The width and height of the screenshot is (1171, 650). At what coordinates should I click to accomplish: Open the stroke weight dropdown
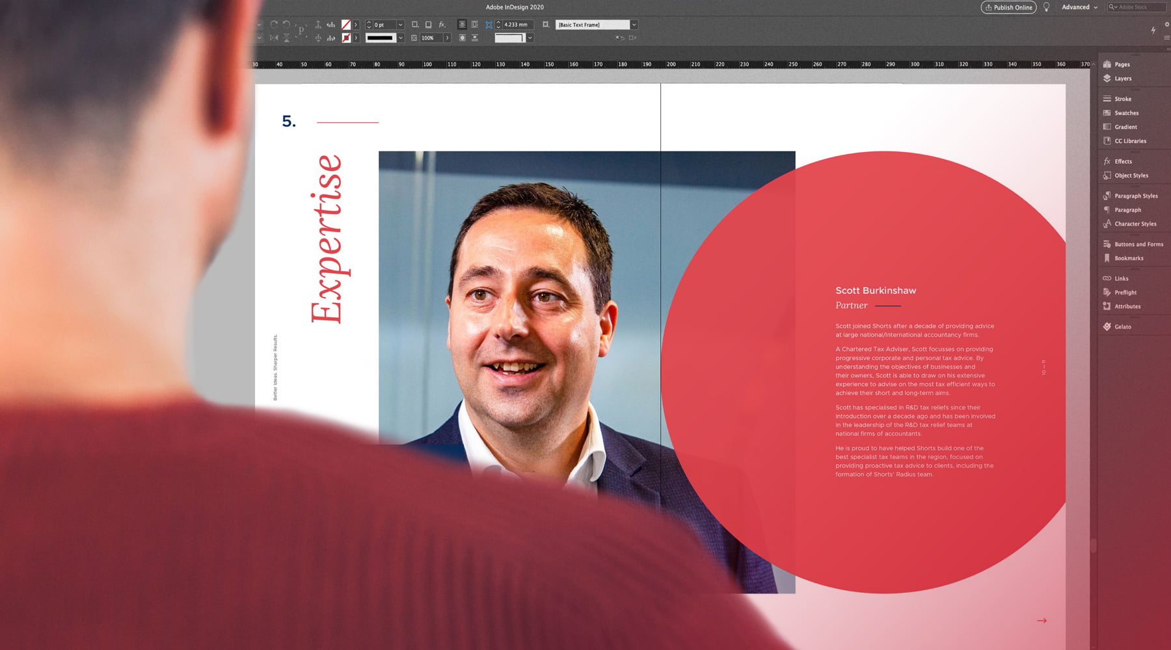coord(401,25)
